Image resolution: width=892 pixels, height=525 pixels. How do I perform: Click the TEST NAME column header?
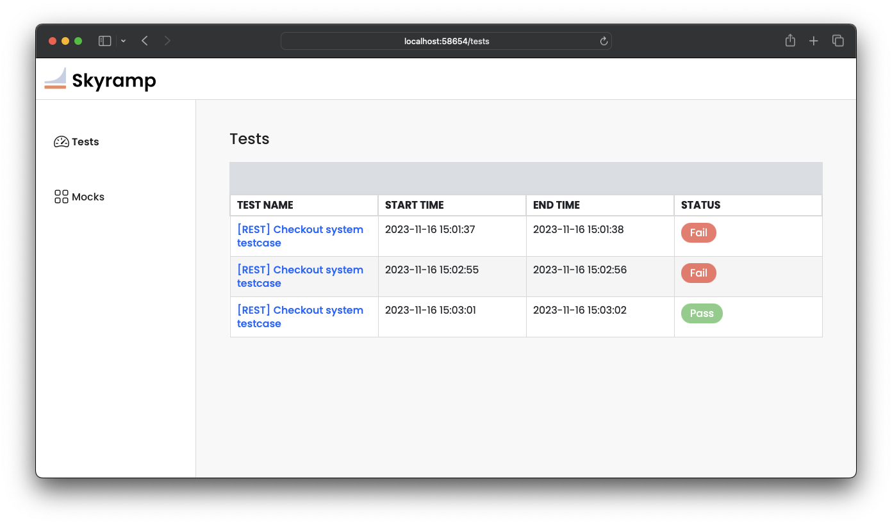[265, 206]
